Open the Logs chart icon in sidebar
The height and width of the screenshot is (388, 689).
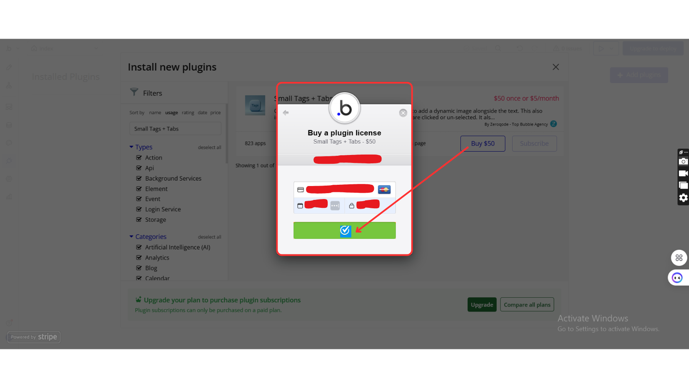click(x=9, y=197)
